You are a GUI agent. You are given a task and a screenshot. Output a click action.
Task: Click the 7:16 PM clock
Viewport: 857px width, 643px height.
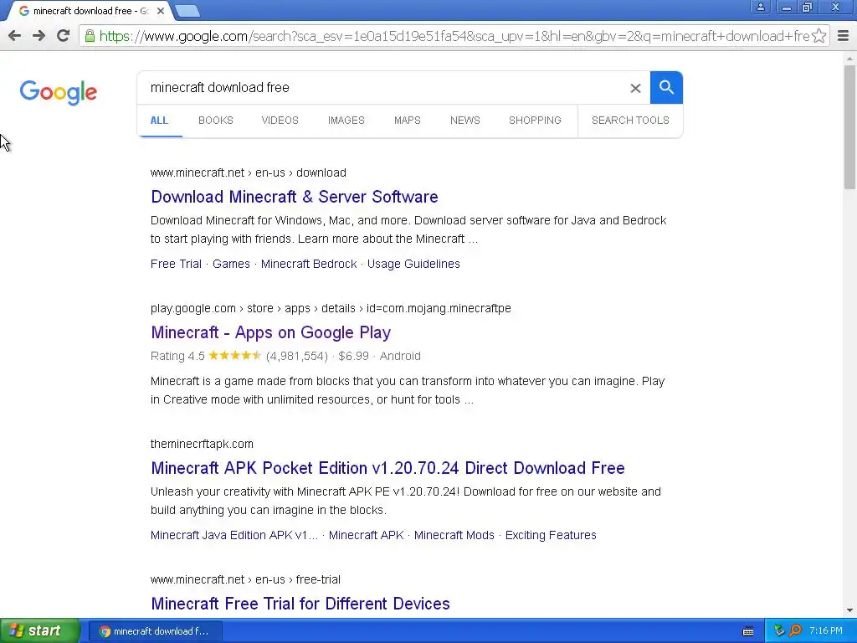pyautogui.click(x=826, y=631)
